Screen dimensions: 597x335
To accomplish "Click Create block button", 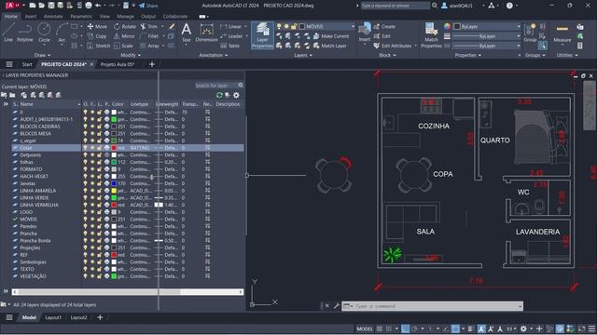I will [384, 27].
